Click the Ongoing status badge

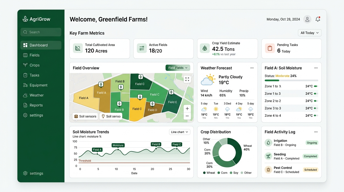tap(312, 143)
